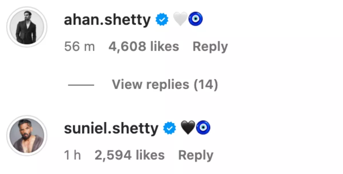
Task: Click verified badge next to ahan.shetty
Action: point(162,20)
